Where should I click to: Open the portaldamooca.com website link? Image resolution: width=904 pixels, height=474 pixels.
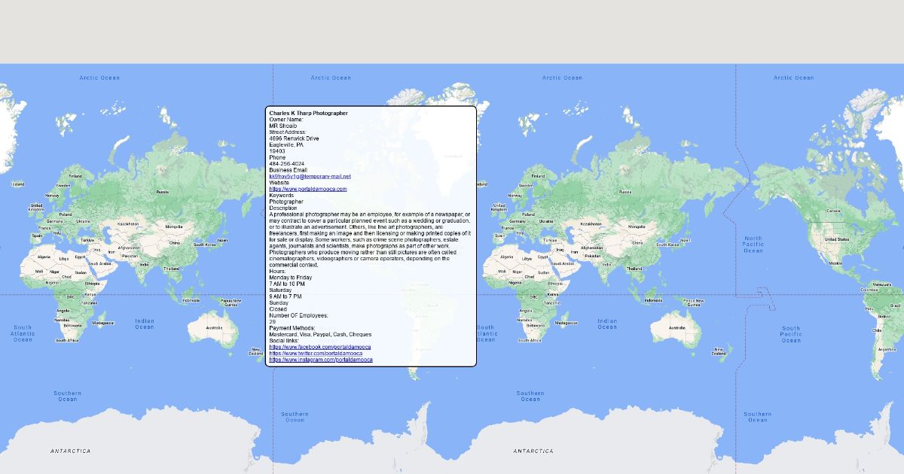pyautogui.click(x=307, y=189)
